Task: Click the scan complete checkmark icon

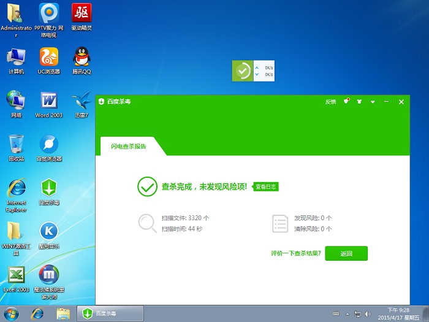Action: click(x=147, y=186)
